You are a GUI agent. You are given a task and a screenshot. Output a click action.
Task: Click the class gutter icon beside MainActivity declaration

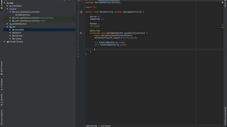[81, 12]
